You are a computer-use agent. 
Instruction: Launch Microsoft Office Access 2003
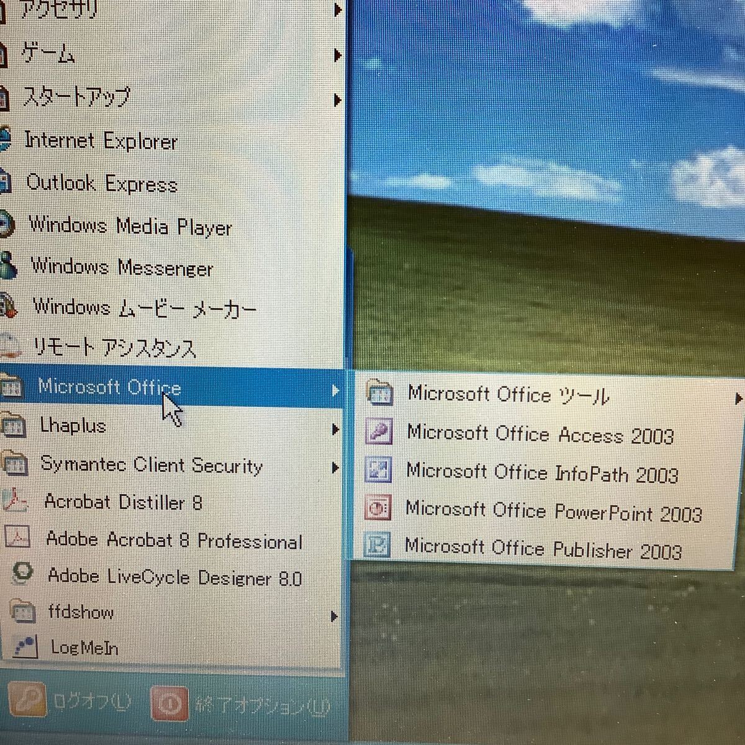click(540, 435)
